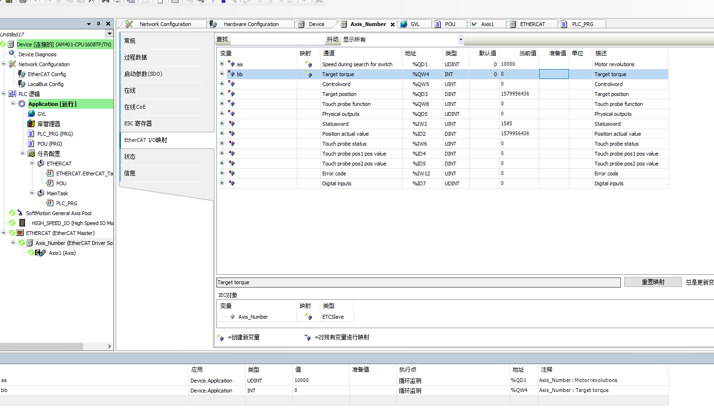
Task: Collapse the ETHERCAT task node
Action: [x=32, y=163]
